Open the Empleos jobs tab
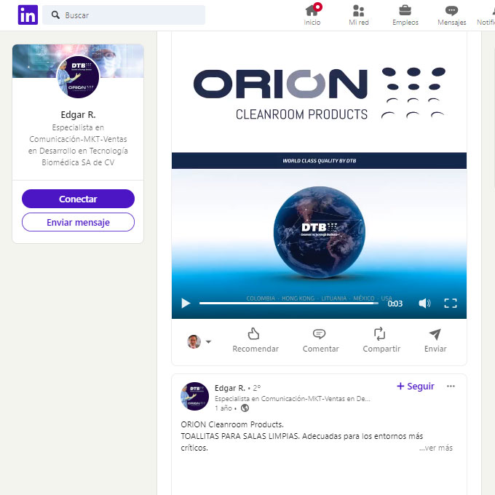Image resolution: width=495 pixels, height=495 pixels. pos(405,15)
